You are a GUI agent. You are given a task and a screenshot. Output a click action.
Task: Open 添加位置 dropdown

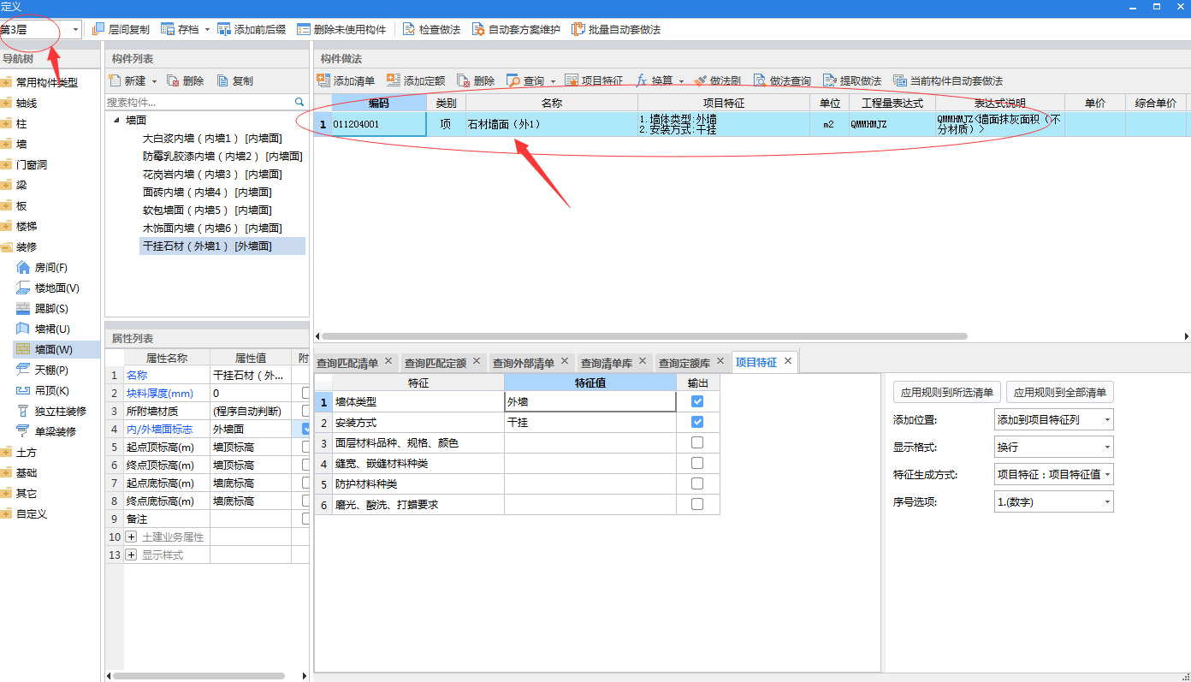[1054, 419]
